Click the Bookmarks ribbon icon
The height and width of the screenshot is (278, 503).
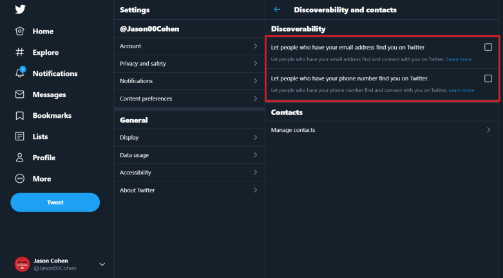(19, 115)
